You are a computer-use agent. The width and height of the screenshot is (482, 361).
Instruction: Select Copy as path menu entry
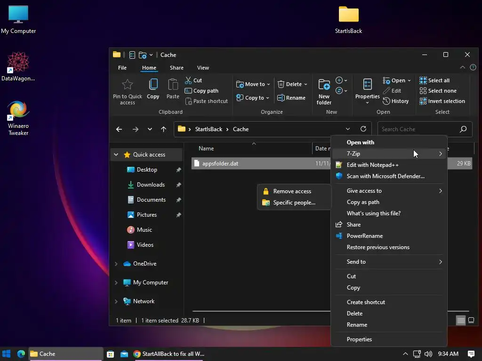(x=389, y=202)
